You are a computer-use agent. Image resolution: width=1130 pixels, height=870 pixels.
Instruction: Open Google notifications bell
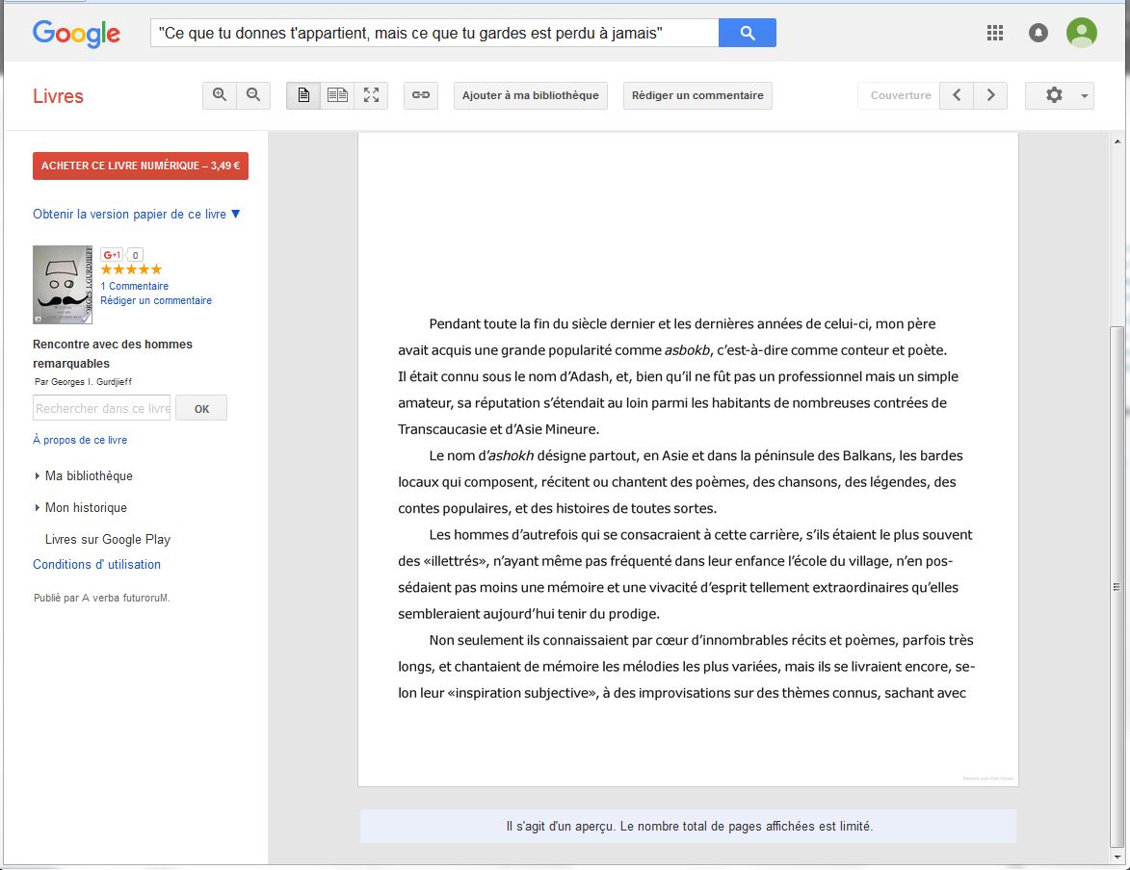[1038, 33]
